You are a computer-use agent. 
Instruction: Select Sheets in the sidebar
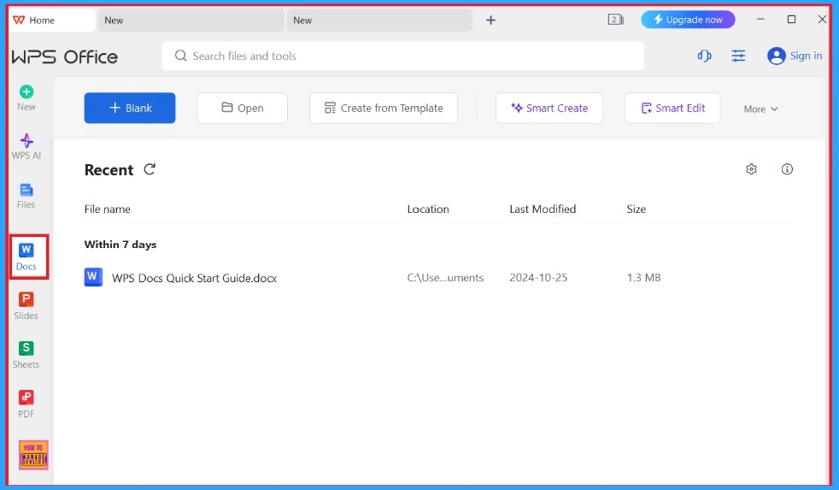26,355
